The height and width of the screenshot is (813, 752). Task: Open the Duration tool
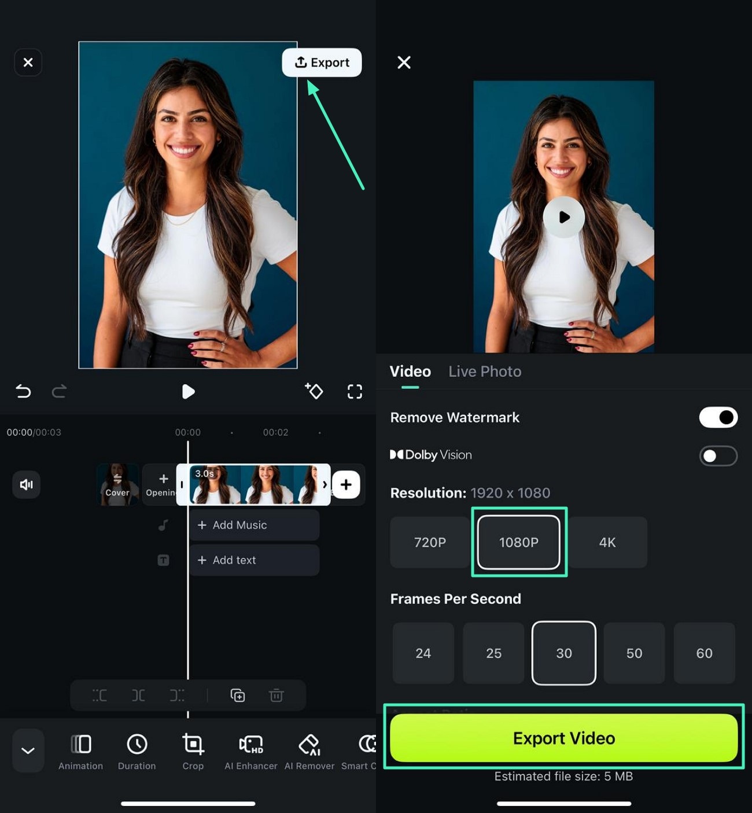(x=137, y=749)
